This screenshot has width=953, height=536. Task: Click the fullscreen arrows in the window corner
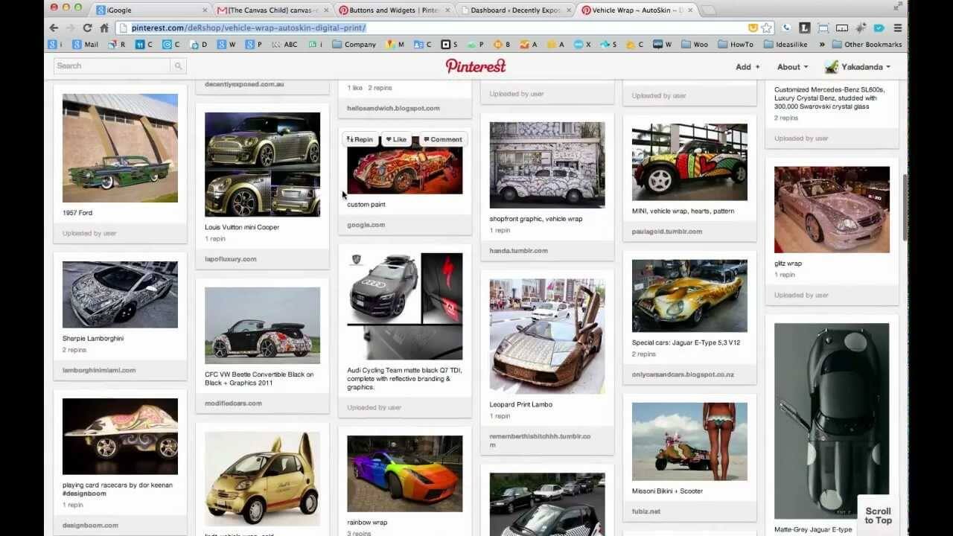(x=897, y=6)
